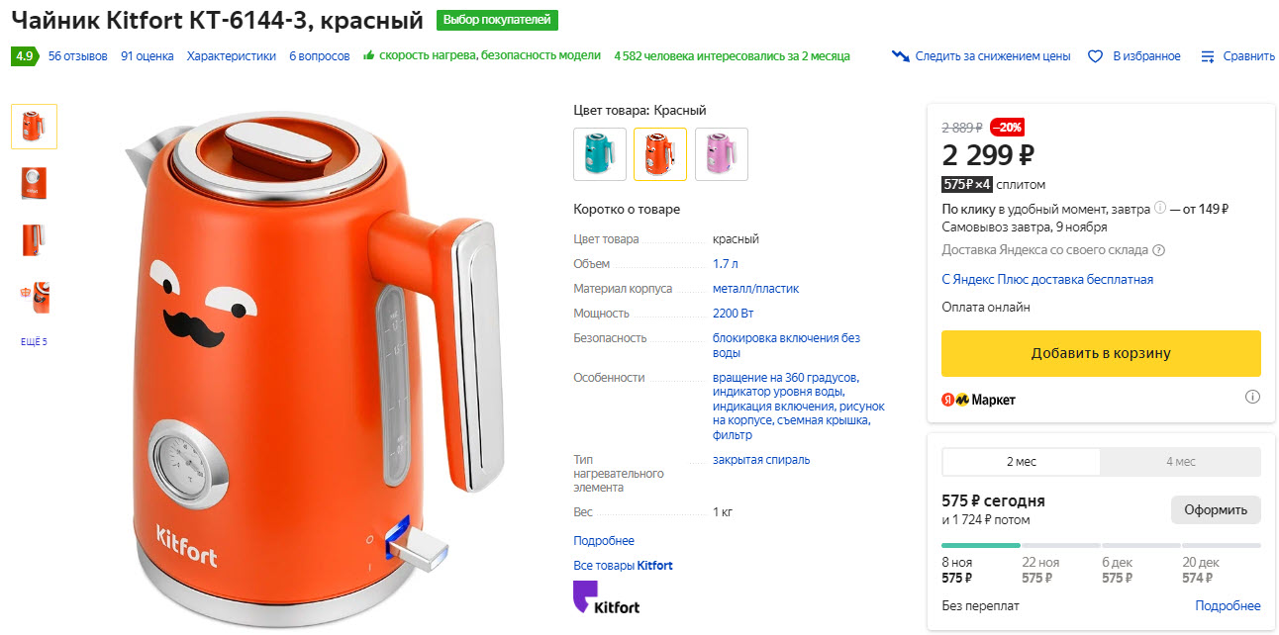Viewport: 1279px width, 635px height.
Task: Open the 56 отзывов reviews link
Action: [78, 56]
